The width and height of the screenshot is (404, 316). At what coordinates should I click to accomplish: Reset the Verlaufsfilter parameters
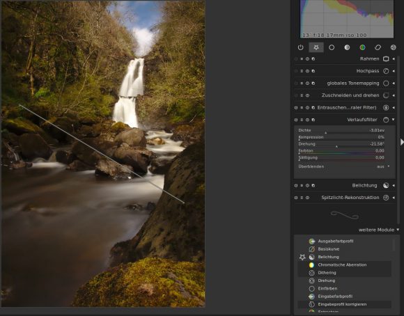tap(307, 120)
